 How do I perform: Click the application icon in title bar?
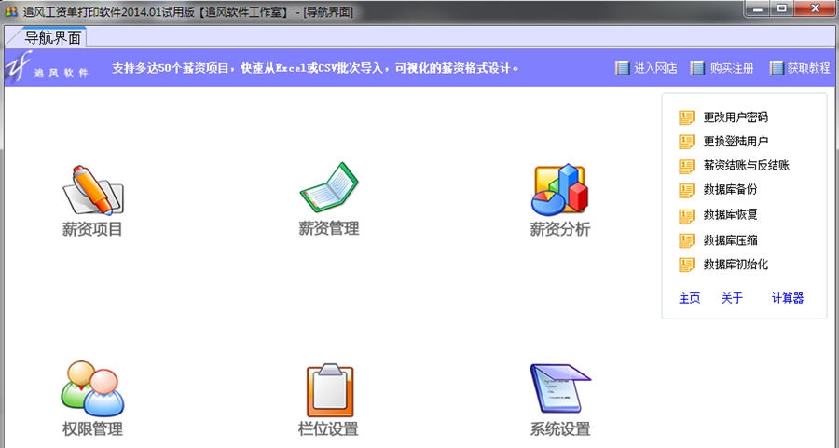pyautogui.click(x=10, y=11)
